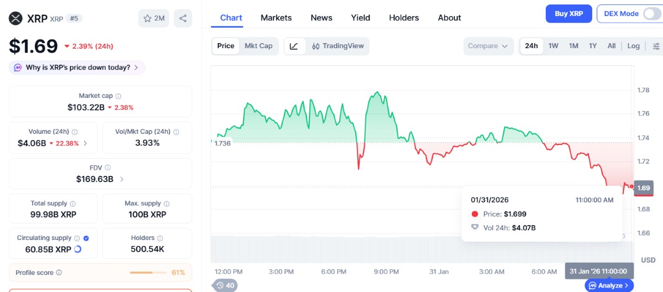This screenshot has height=292, width=663.
Task: Open the Holders tab
Action: pos(404,18)
